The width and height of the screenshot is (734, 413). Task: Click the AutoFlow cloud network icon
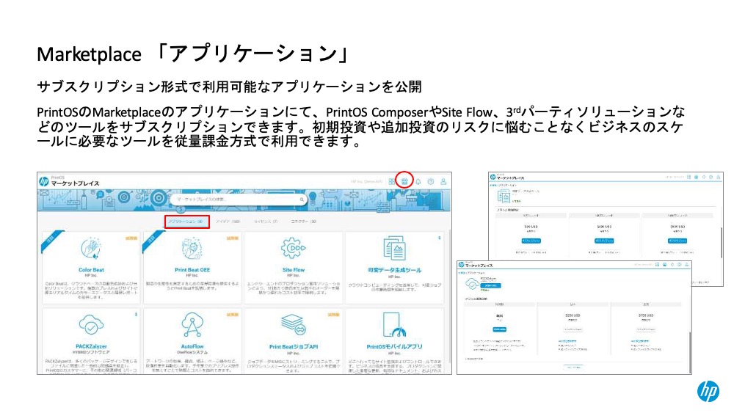coord(192,324)
